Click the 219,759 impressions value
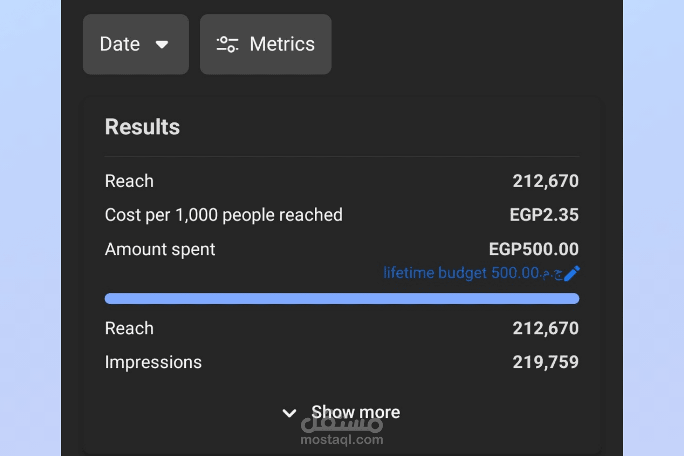 [x=545, y=362]
